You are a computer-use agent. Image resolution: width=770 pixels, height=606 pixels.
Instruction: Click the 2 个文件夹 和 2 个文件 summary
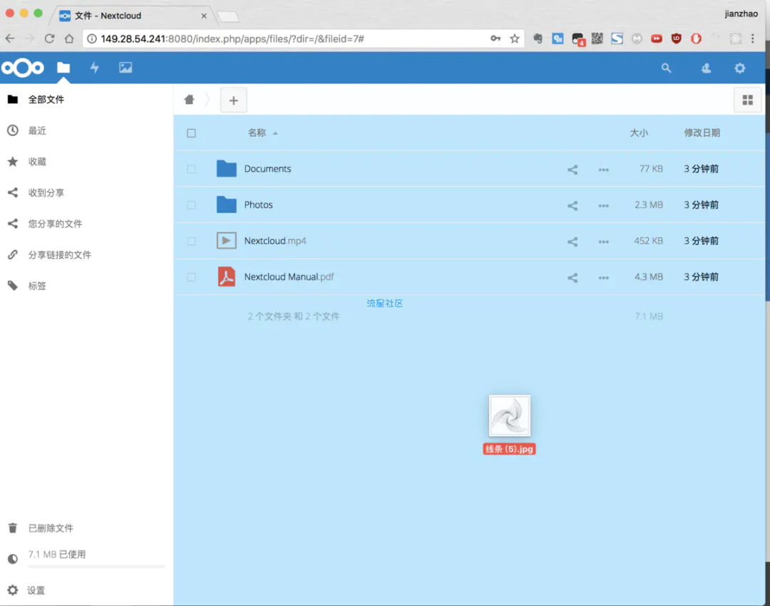click(x=294, y=317)
